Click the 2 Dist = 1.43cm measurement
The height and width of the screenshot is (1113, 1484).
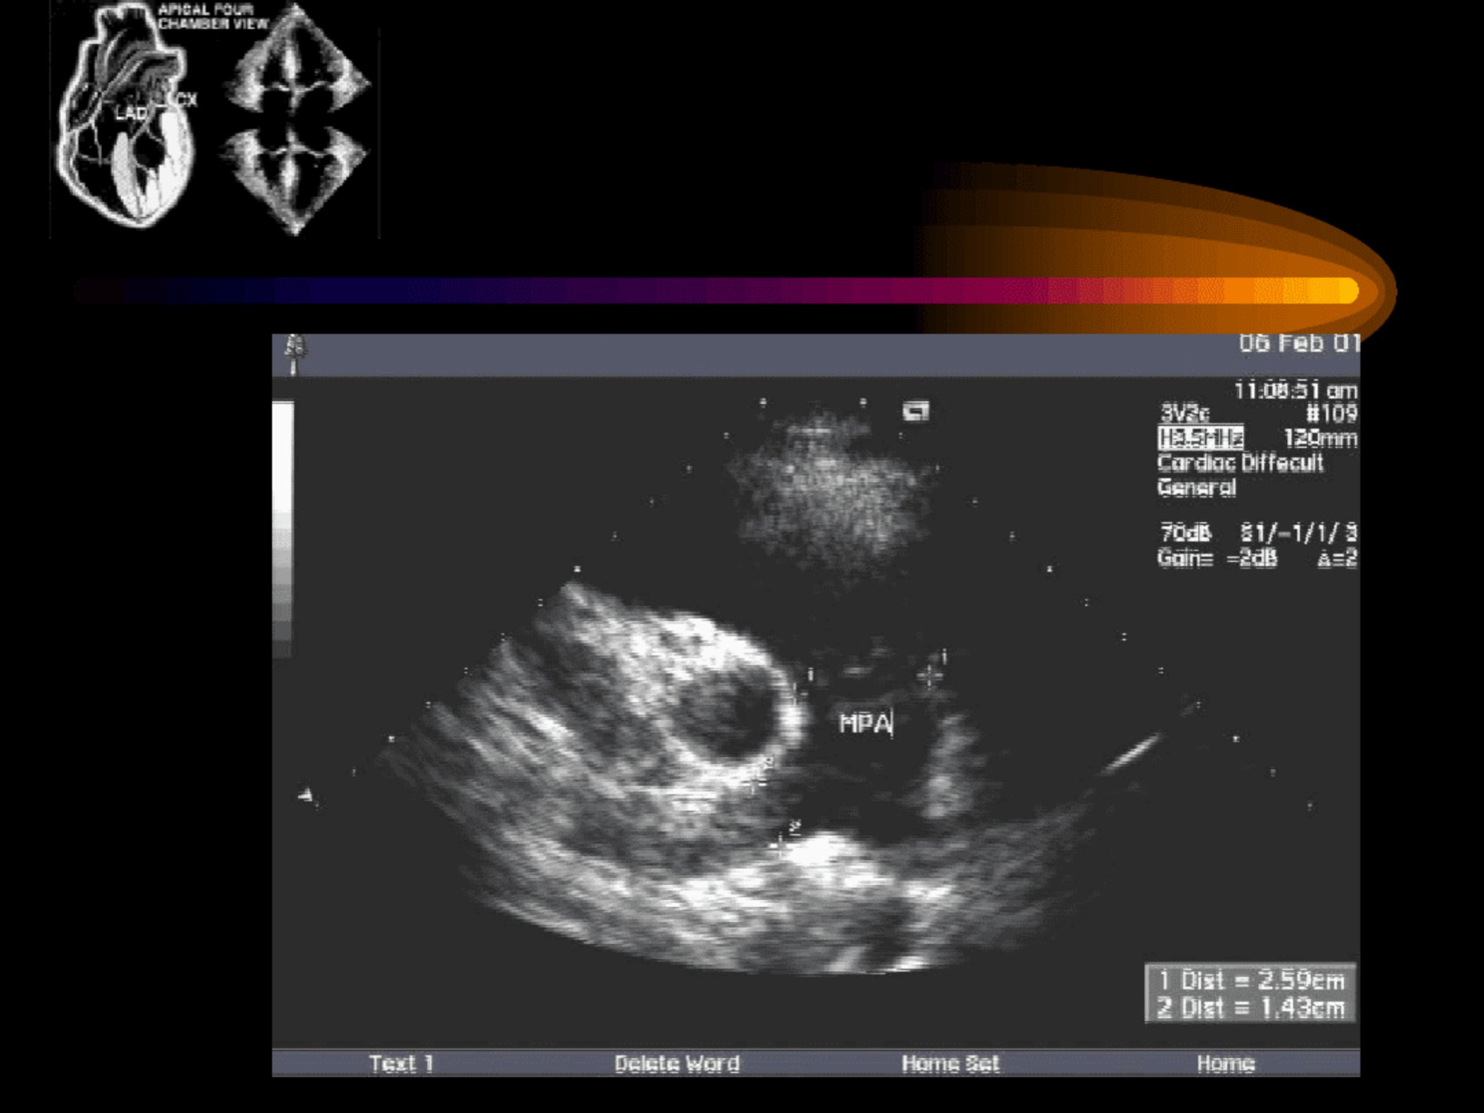1250,1008
